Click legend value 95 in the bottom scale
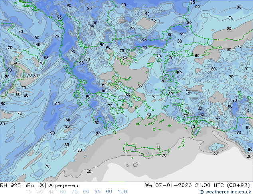This screenshot has height=195, width=253. 97,192
